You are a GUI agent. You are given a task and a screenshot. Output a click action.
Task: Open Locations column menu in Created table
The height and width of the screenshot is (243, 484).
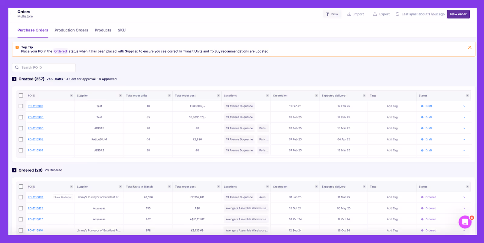[267, 96]
